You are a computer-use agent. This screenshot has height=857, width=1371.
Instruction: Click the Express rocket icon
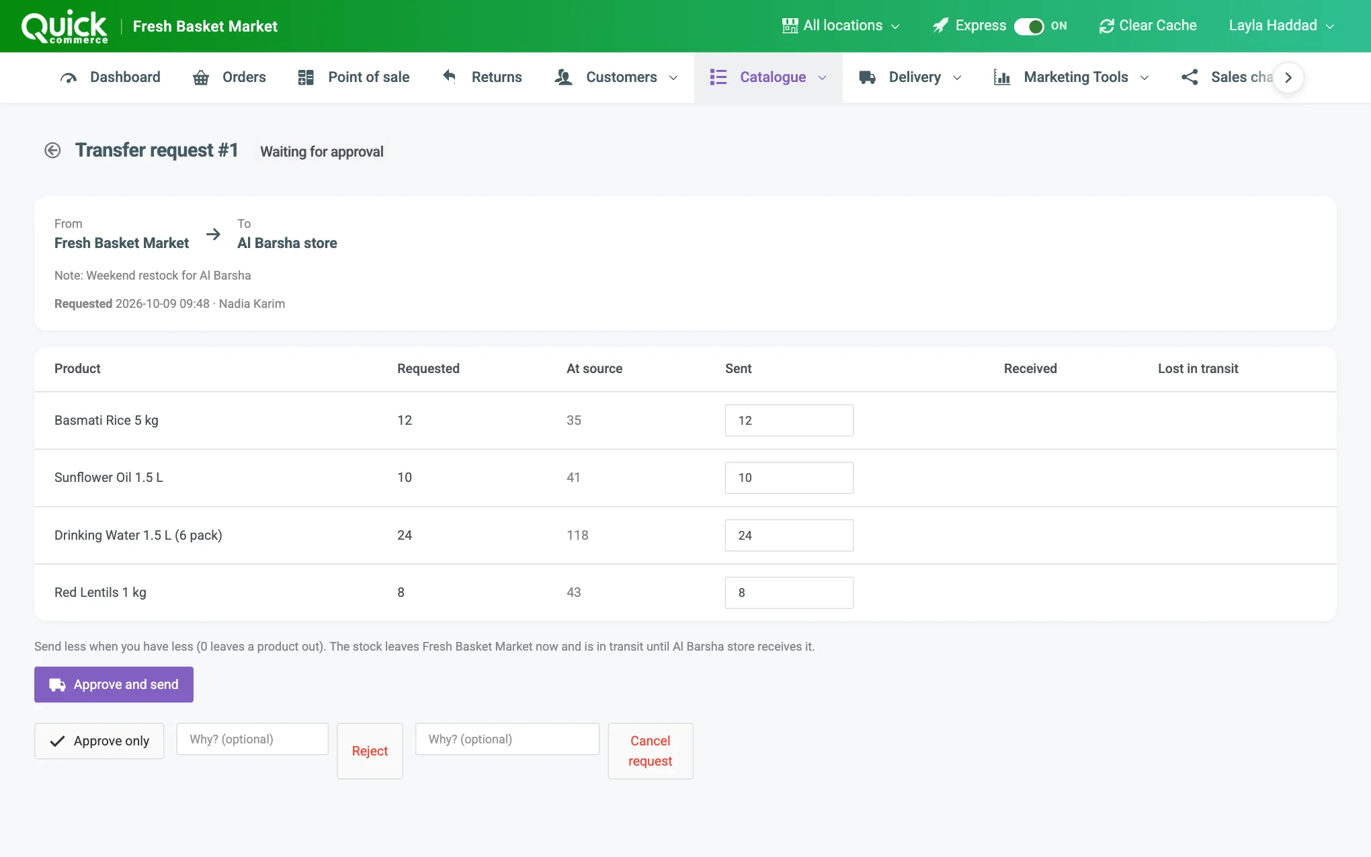pyautogui.click(x=940, y=26)
